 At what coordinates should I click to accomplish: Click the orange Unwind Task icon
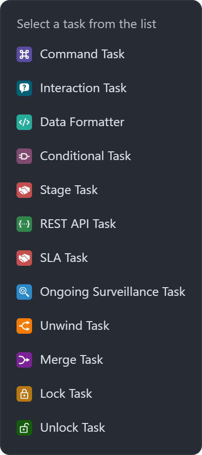point(24,326)
